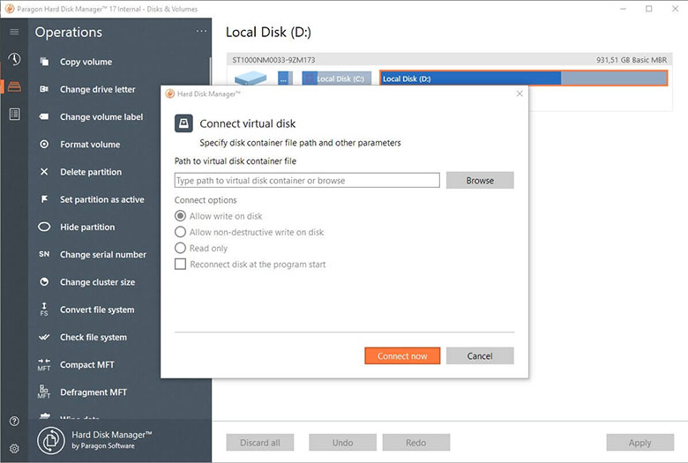Open the backup history clock icon
This screenshot has width=688, height=463.
14,59
